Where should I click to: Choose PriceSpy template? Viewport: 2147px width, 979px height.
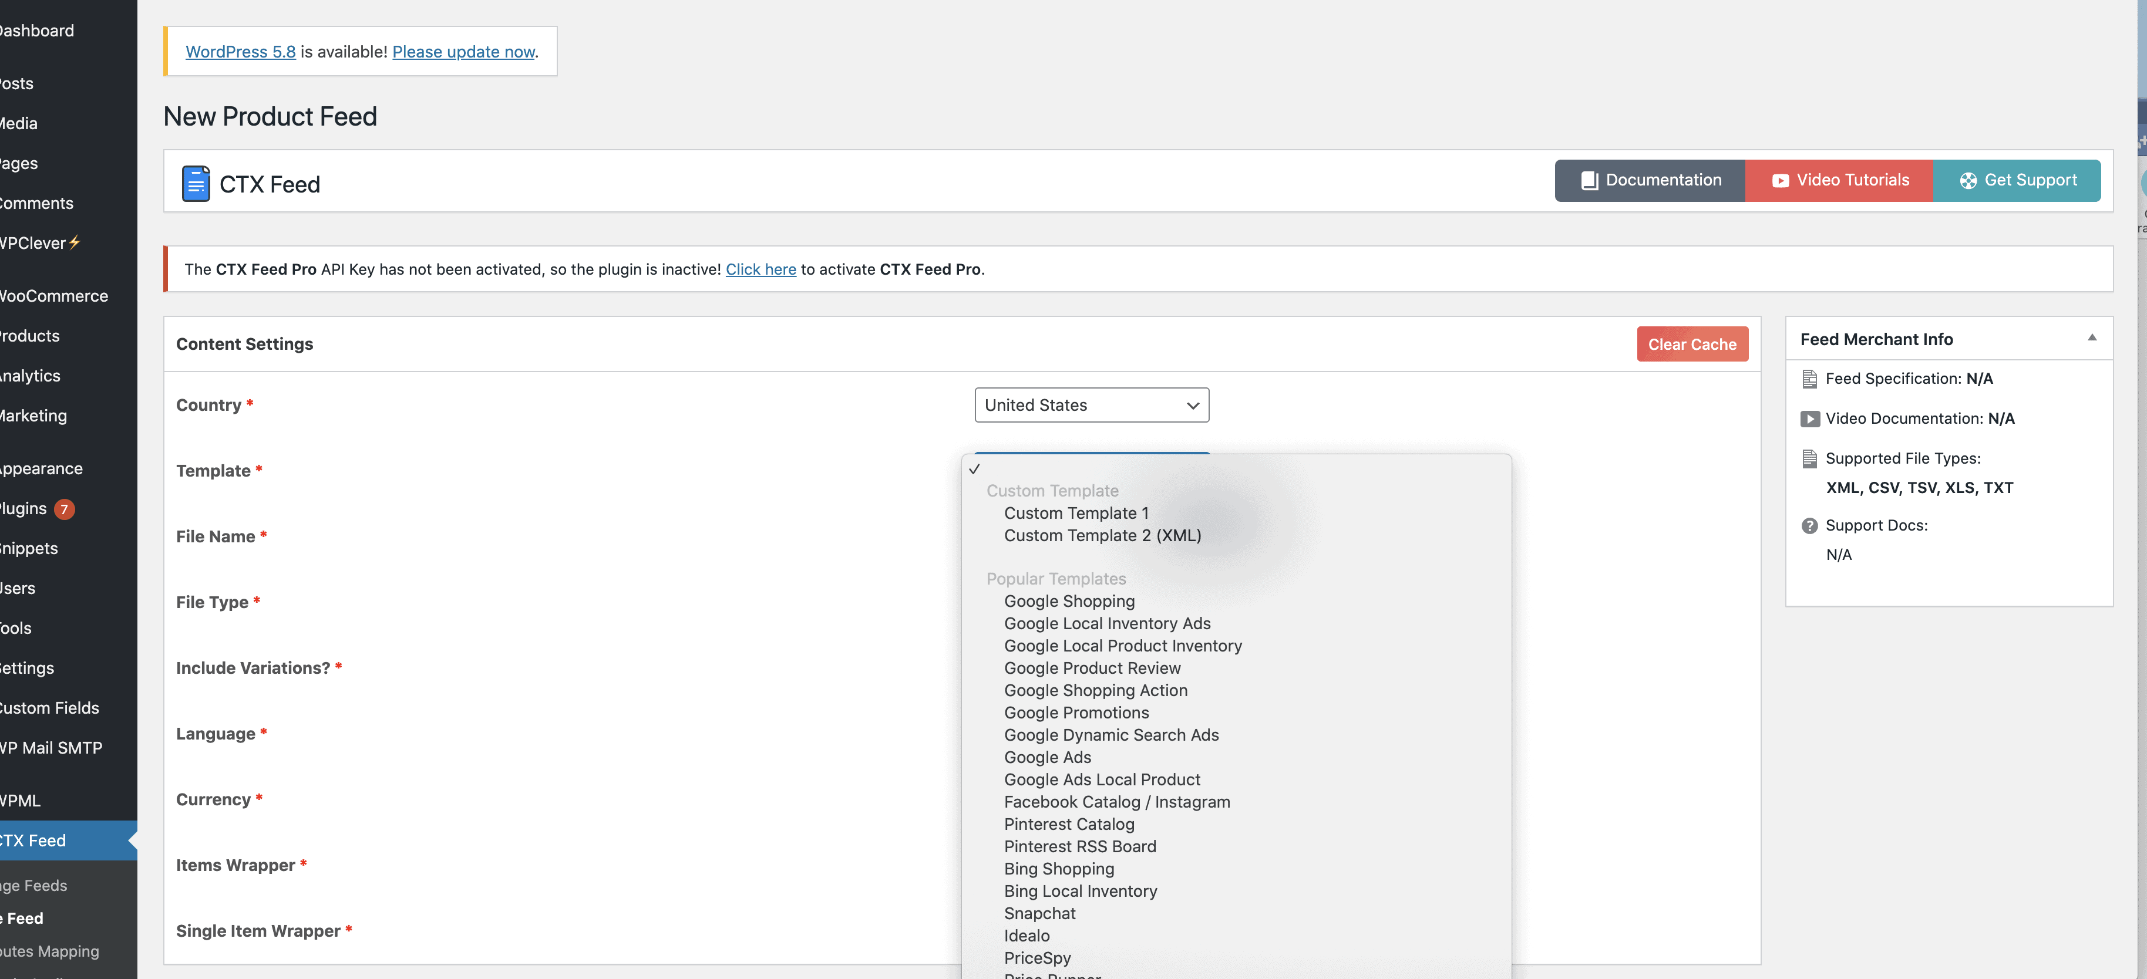1037,958
